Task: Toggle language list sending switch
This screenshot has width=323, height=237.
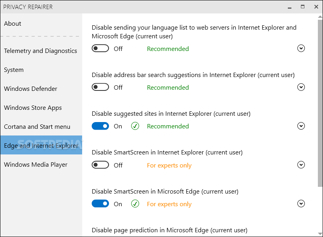Action: click(100, 49)
